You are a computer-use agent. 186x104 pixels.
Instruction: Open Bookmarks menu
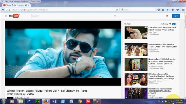tap(25, 1)
